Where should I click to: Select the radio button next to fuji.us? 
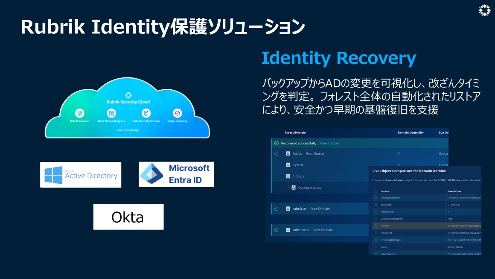pyautogui.click(x=276, y=153)
